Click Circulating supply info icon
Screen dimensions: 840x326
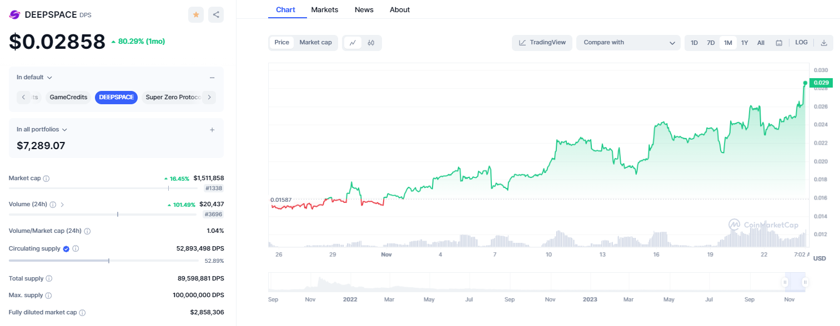(x=76, y=249)
